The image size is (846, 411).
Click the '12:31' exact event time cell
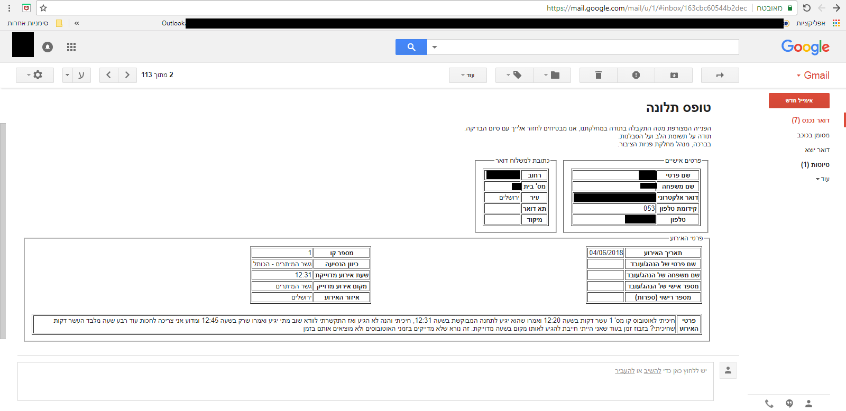pos(282,275)
